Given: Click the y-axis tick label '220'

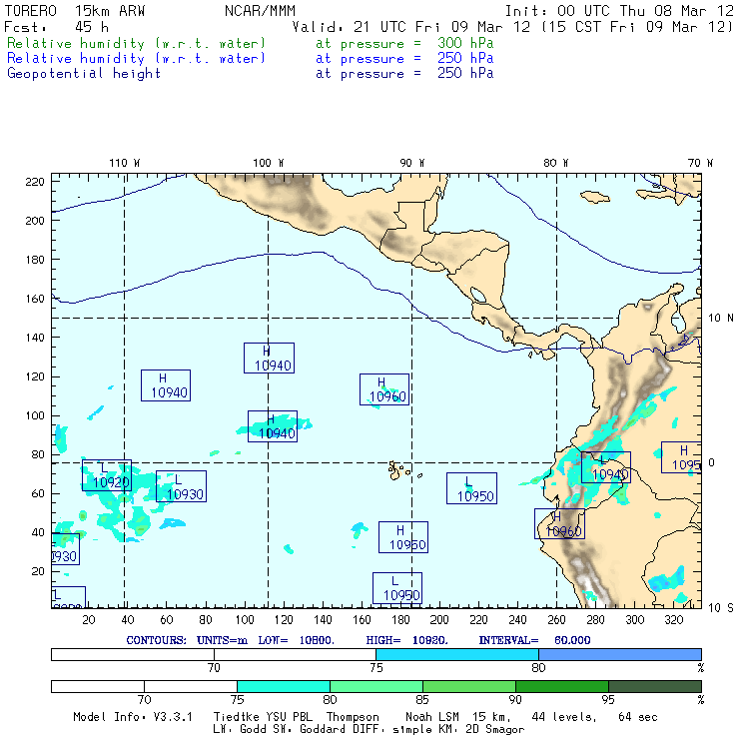Looking at the screenshot, I should click(x=35, y=182).
